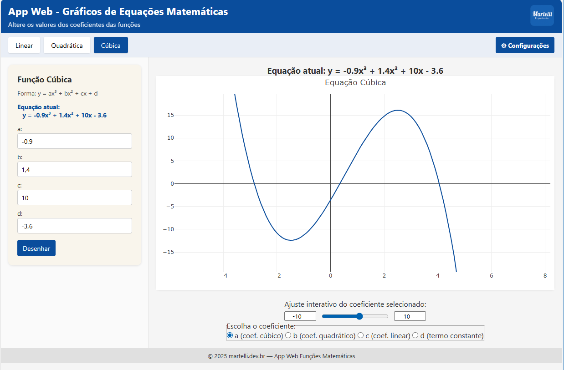Switch to the Quadrática tab
This screenshot has height=370, width=564.
coord(67,46)
